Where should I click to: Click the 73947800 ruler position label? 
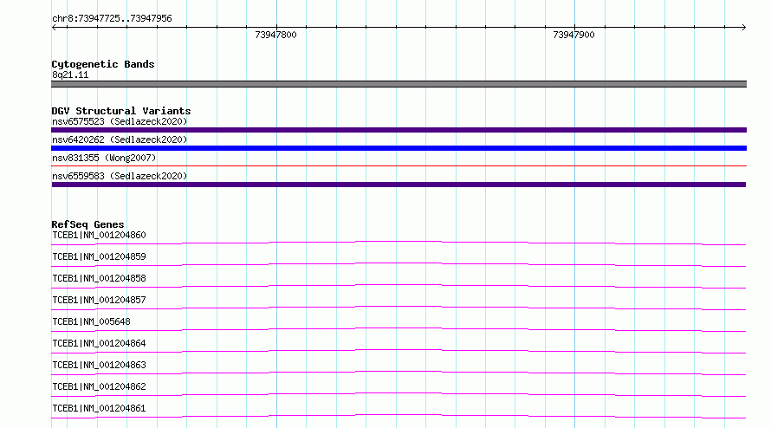click(275, 35)
